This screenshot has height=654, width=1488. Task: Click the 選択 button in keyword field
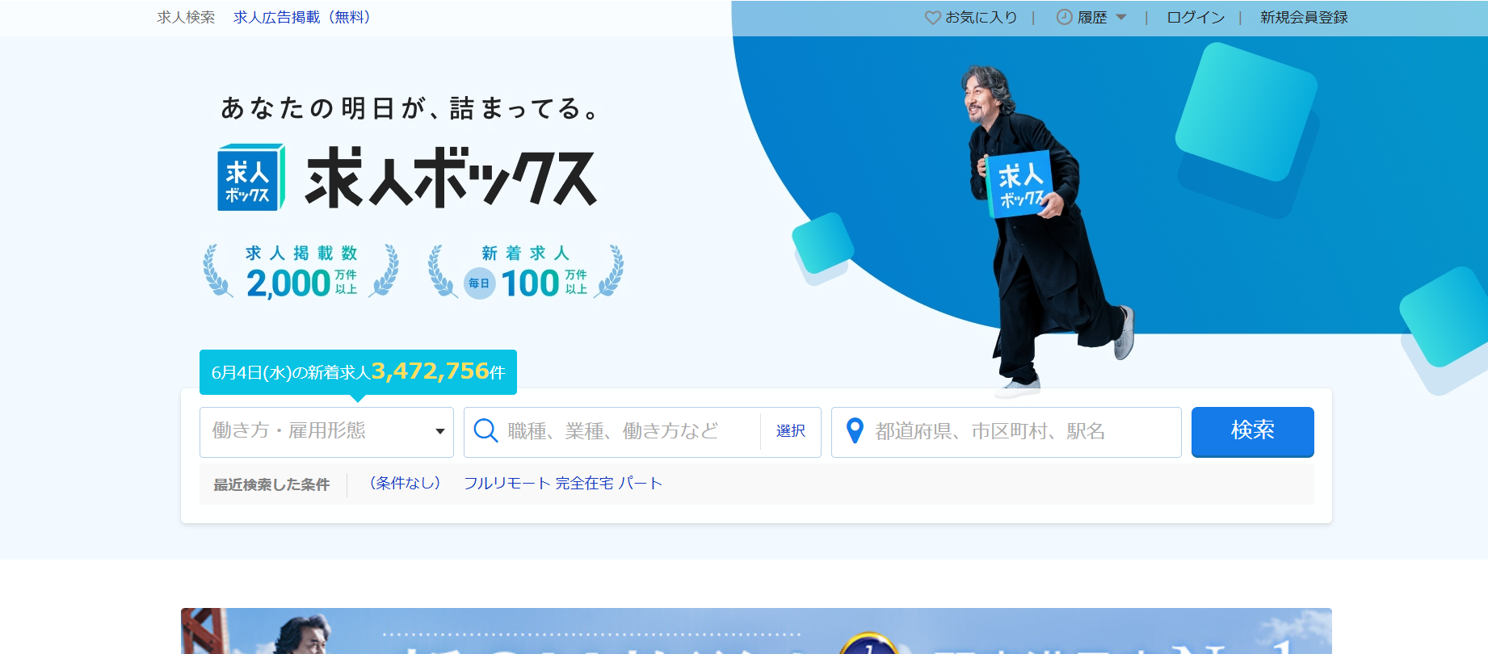[791, 431]
